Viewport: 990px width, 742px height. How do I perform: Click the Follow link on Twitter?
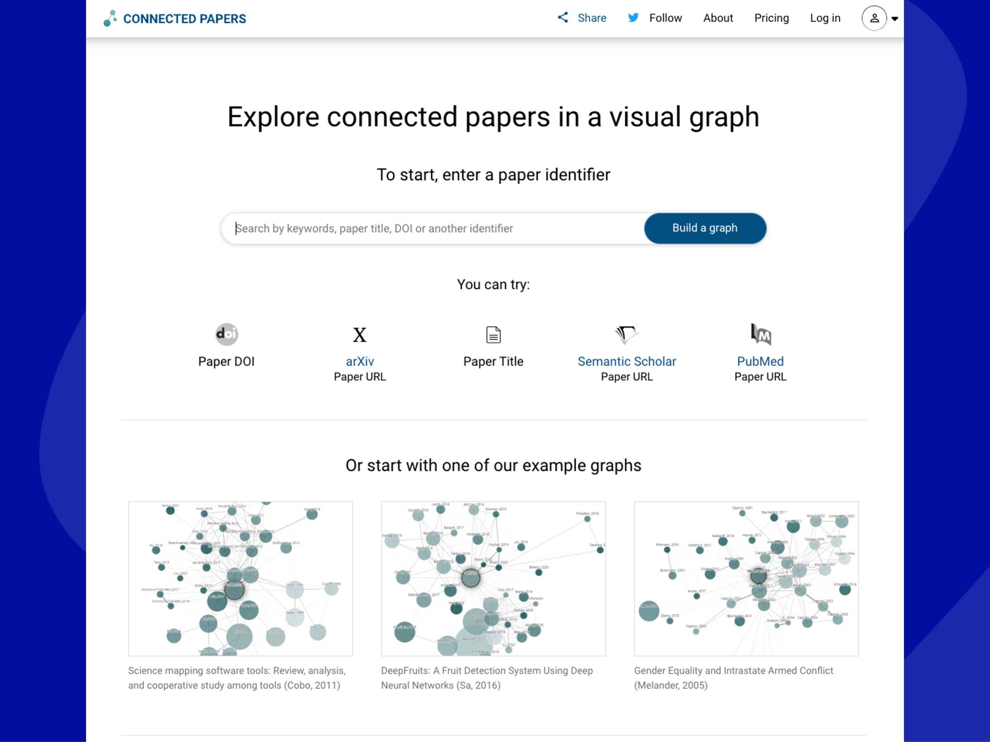pos(655,18)
